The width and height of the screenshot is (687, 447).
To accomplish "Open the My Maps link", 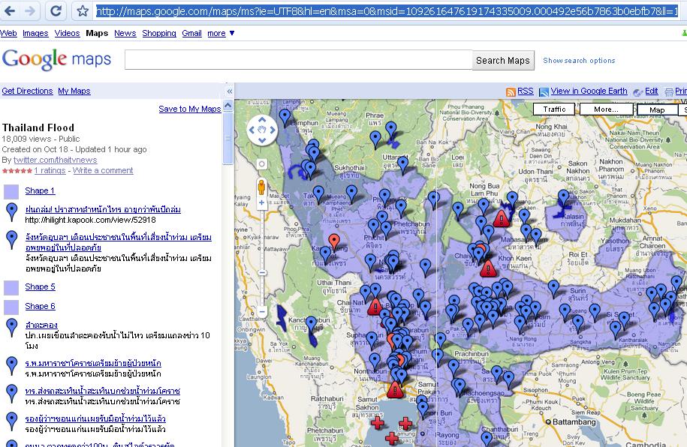I will pyautogui.click(x=74, y=91).
